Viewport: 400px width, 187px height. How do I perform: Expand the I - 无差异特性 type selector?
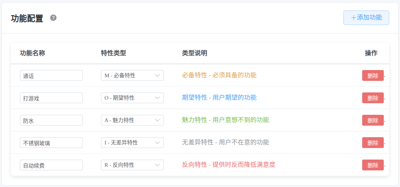pyautogui.click(x=132, y=143)
